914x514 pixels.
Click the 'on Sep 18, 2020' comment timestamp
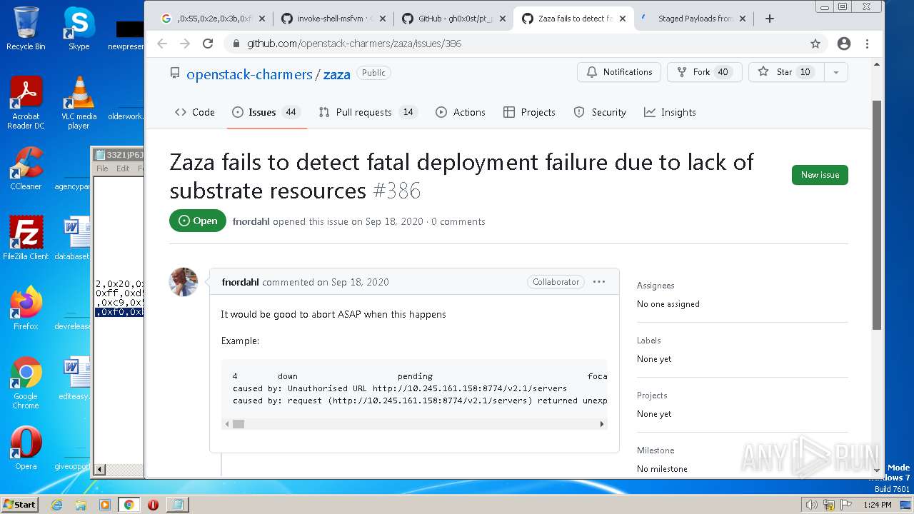(353, 282)
